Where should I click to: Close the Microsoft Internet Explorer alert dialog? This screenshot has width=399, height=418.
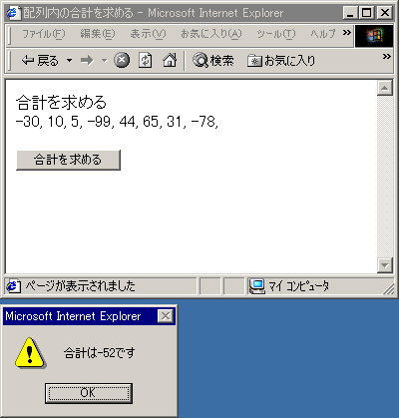pyautogui.click(x=166, y=316)
